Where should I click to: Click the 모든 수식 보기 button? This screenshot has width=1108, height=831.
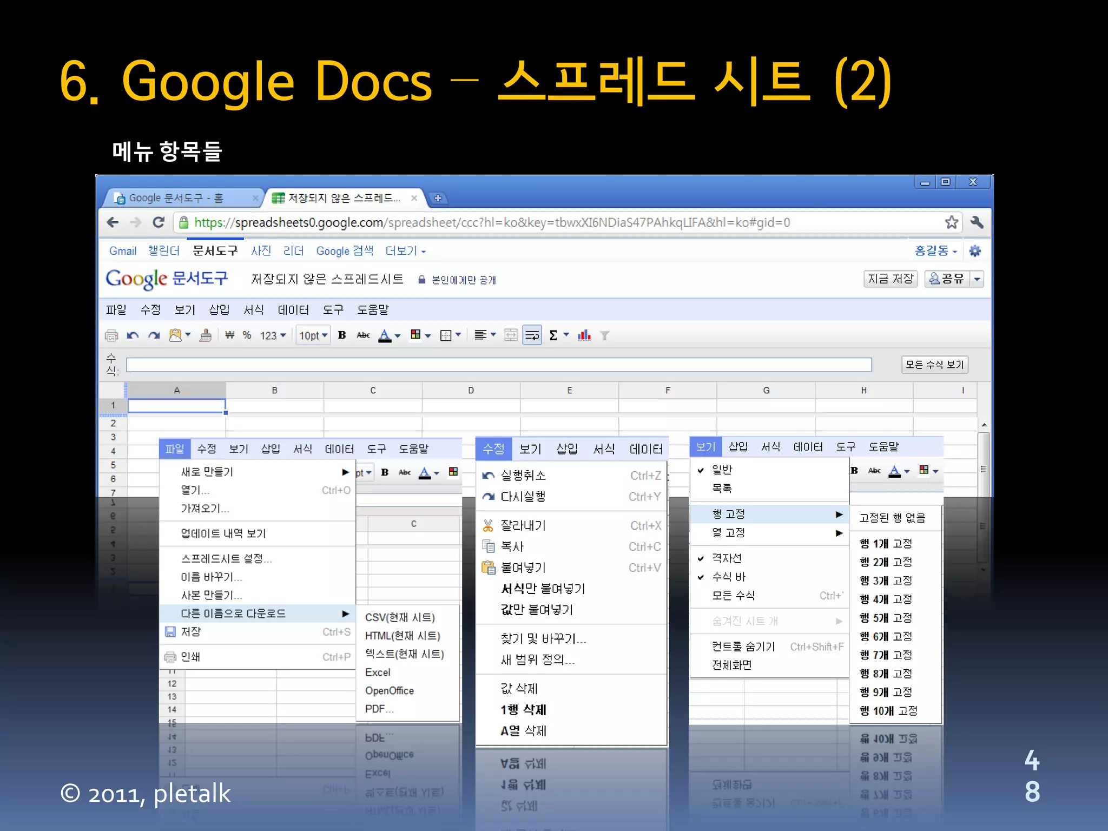tap(935, 365)
